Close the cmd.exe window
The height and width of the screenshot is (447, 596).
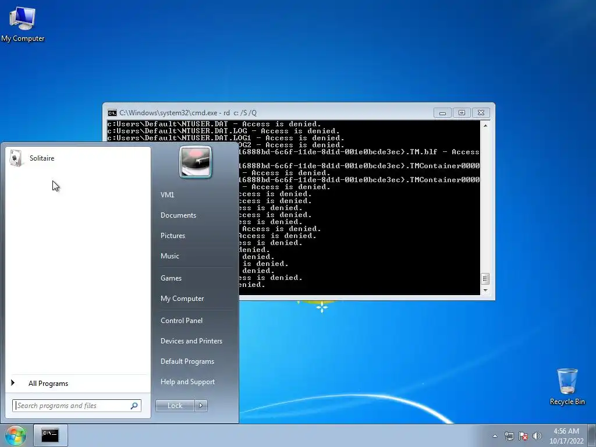(x=480, y=113)
